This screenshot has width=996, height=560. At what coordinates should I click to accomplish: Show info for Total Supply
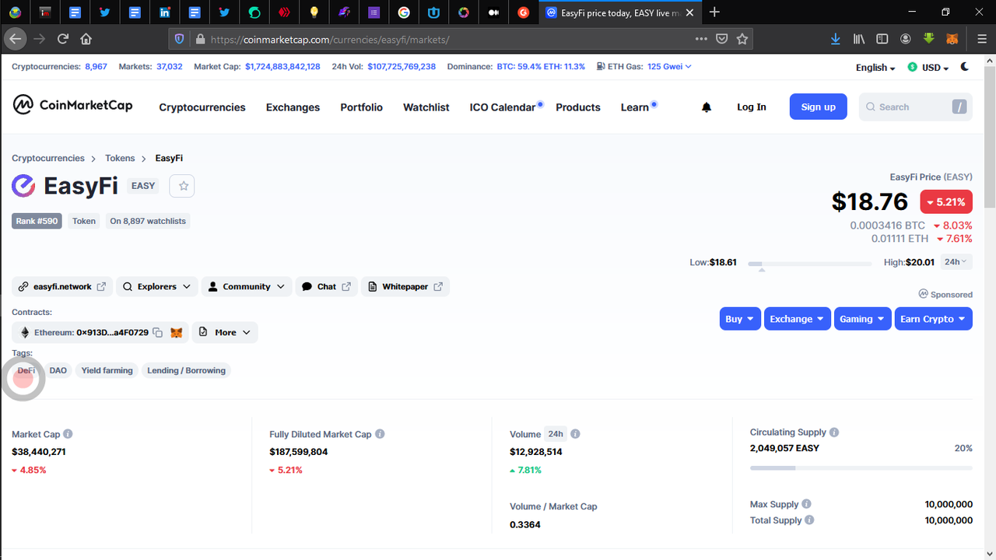coord(809,520)
